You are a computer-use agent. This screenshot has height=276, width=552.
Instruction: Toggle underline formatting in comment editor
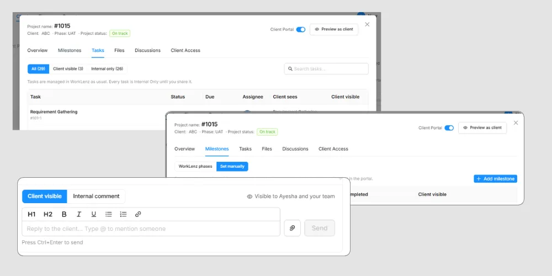[x=94, y=214]
